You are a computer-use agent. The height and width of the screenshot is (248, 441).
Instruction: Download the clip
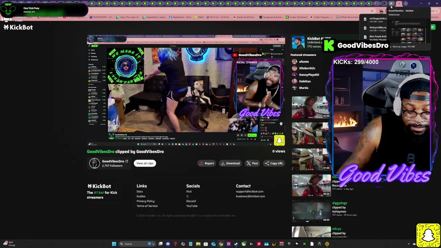point(230,163)
